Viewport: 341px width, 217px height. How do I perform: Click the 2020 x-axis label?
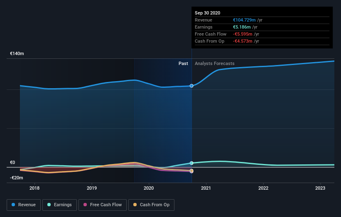pos(149,188)
